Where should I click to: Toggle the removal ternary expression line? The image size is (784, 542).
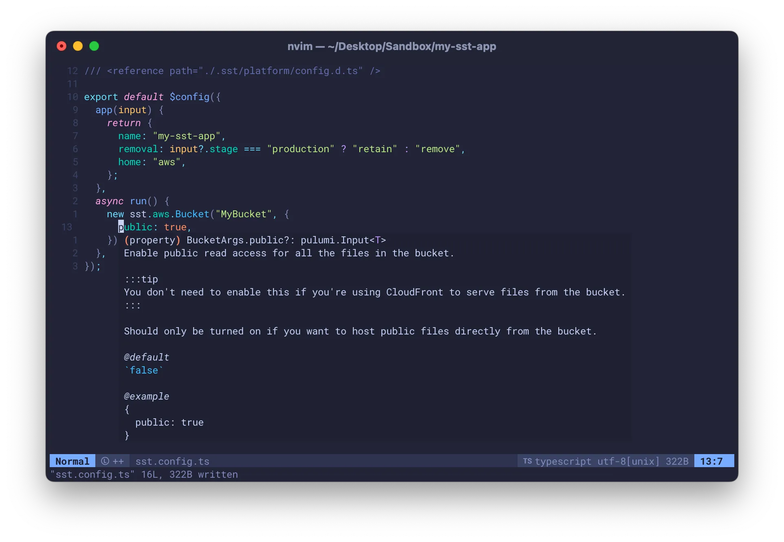tap(291, 149)
